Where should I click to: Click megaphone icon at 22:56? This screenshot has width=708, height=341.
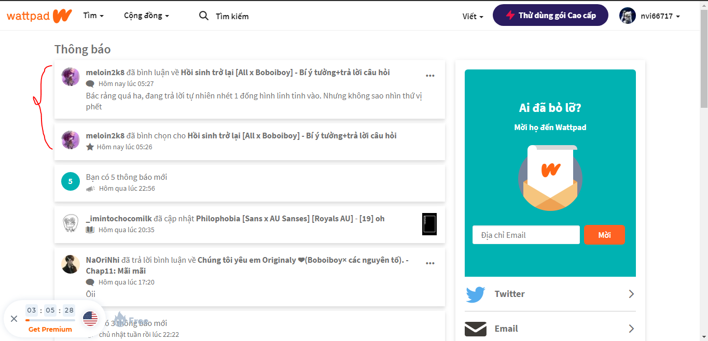pyautogui.click(x=90, y=188)
